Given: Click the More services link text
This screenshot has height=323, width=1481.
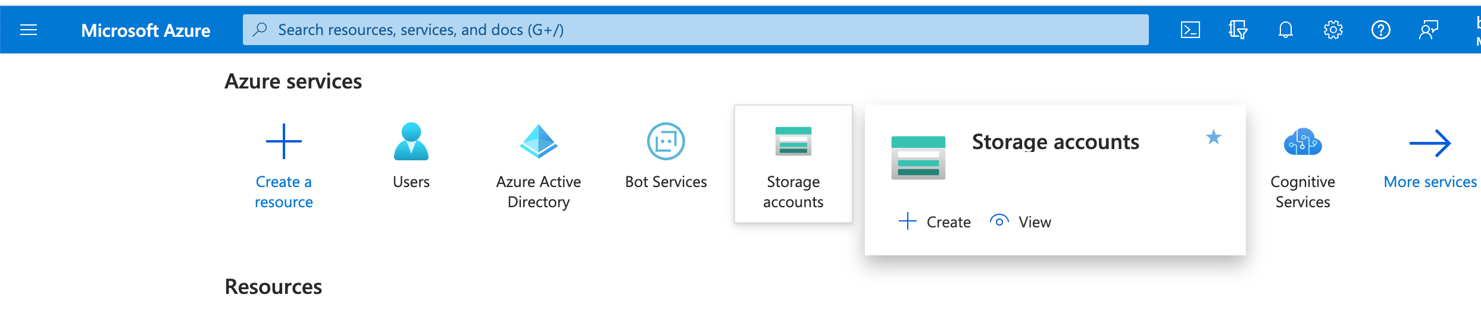Looking at the screenshot, I should 1430,182.
